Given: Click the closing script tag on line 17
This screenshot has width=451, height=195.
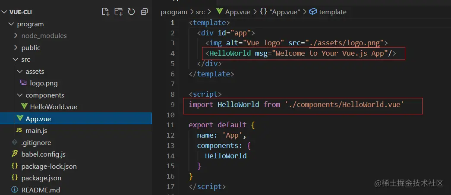Looking at the screenshot, I should 207,186.
